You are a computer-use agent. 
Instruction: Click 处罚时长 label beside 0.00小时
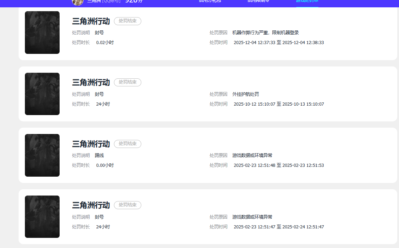[x=81, y=165]
